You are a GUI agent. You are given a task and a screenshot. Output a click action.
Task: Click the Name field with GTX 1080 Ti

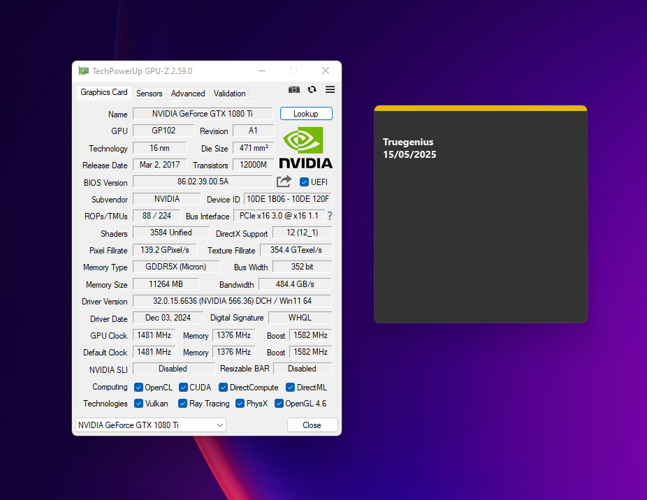[x=203, y=114]
